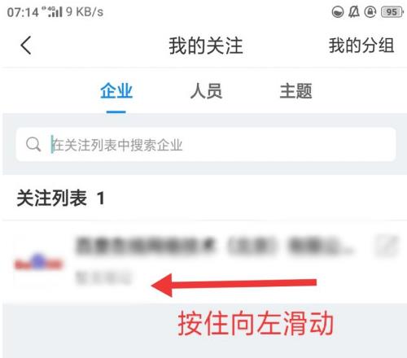Click the search magnifier icon
The height and width of the screenshot is (358, 407).
(33, 144)
